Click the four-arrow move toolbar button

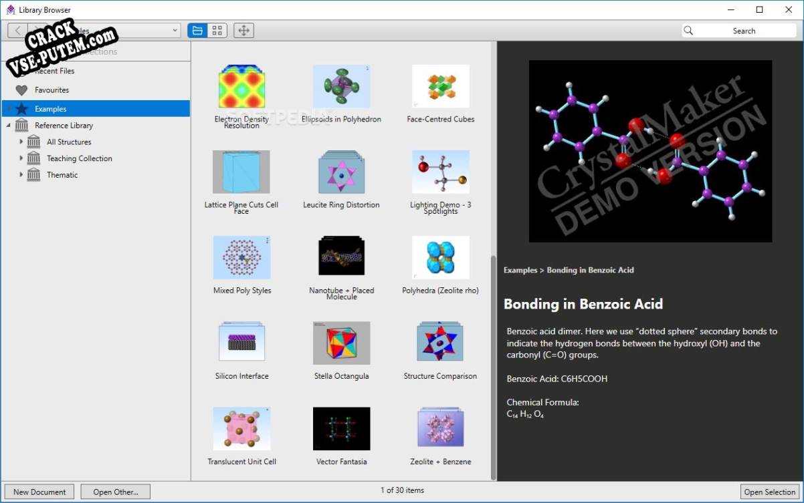coord(243,30)
